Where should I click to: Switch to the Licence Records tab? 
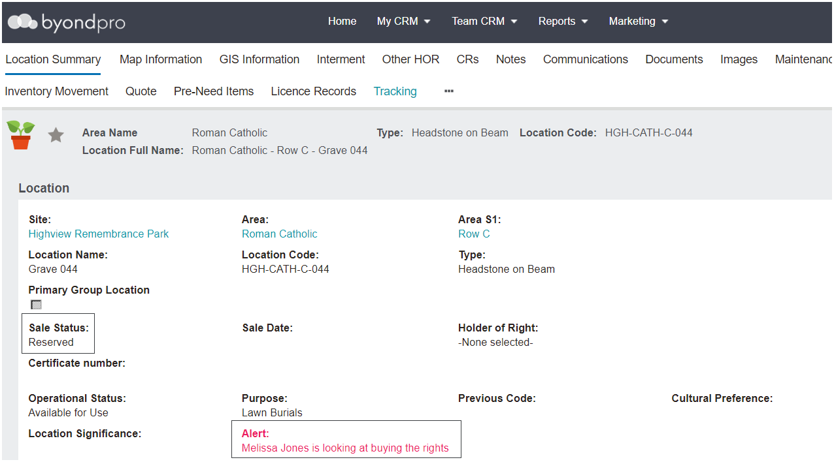pos(314,91)
